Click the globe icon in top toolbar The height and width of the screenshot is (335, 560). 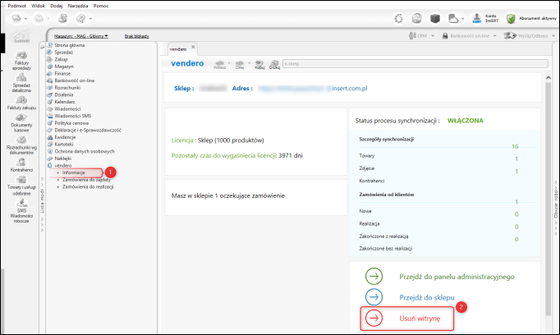point(417,18)
